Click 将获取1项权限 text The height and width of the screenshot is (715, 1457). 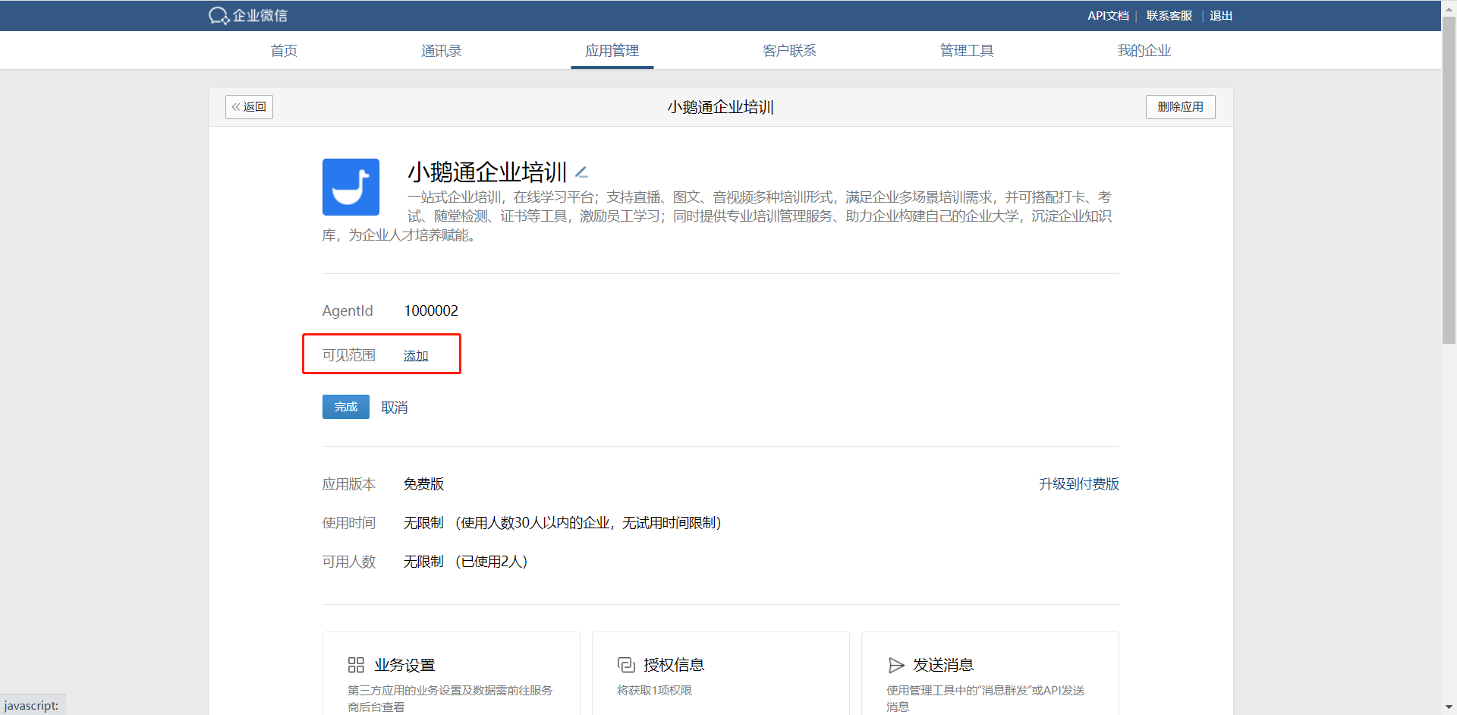[655, 691]
